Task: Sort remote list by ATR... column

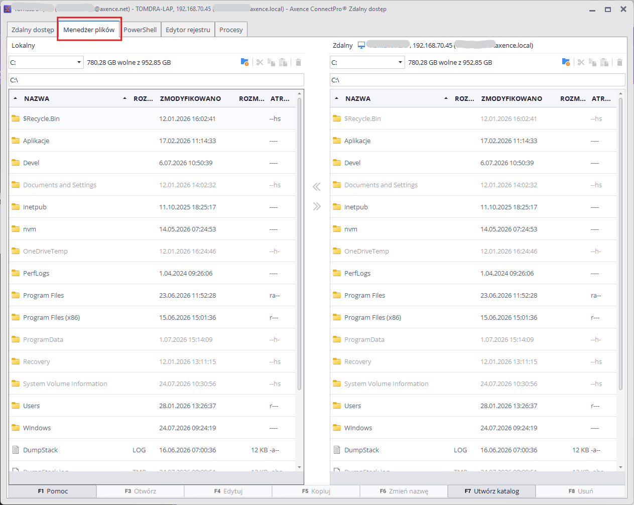Action: (601, 98)
